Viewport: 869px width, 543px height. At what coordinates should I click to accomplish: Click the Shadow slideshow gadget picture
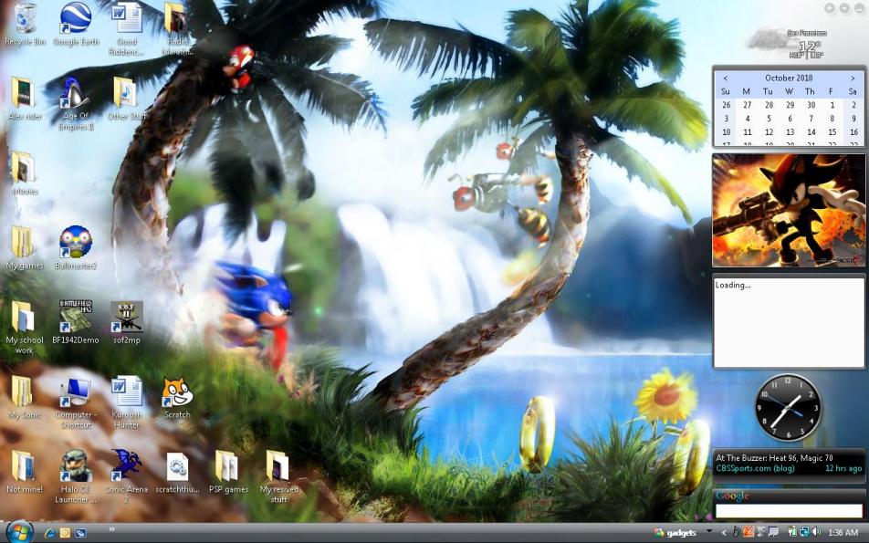click(789, 211)
